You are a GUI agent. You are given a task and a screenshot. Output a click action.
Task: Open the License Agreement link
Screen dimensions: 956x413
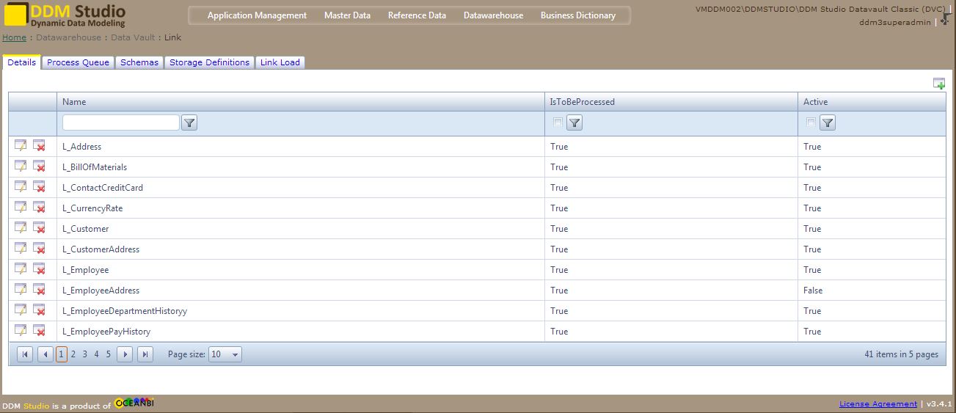[x=877, y=404]
